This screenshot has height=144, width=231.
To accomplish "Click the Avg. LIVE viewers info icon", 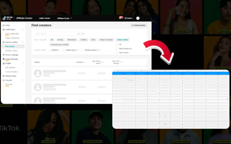I will coord(120,62).
